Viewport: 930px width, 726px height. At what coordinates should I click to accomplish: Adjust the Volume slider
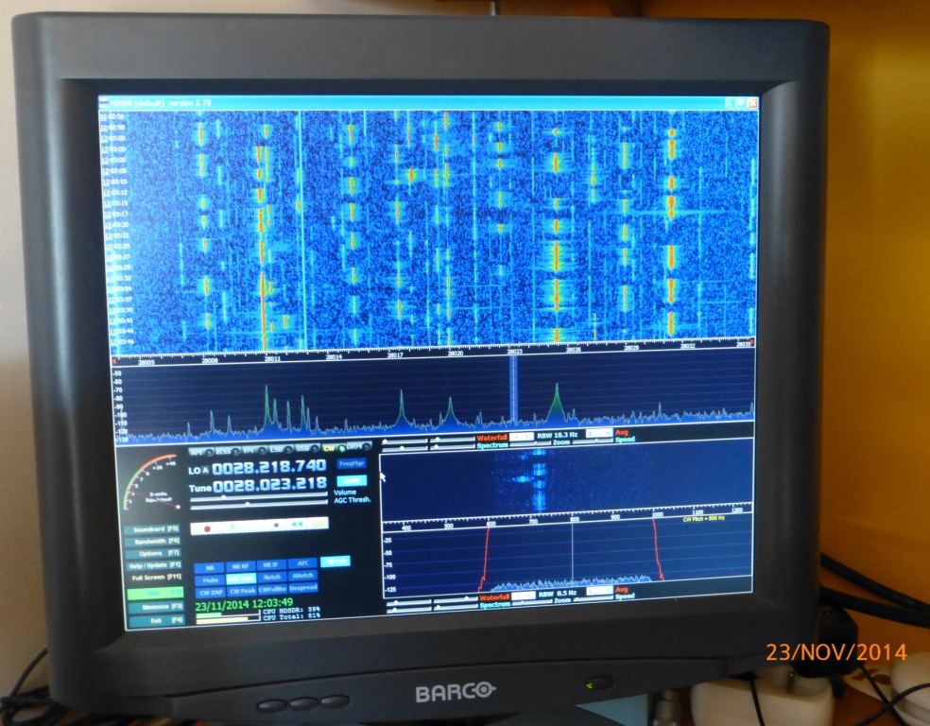(258, 496)
